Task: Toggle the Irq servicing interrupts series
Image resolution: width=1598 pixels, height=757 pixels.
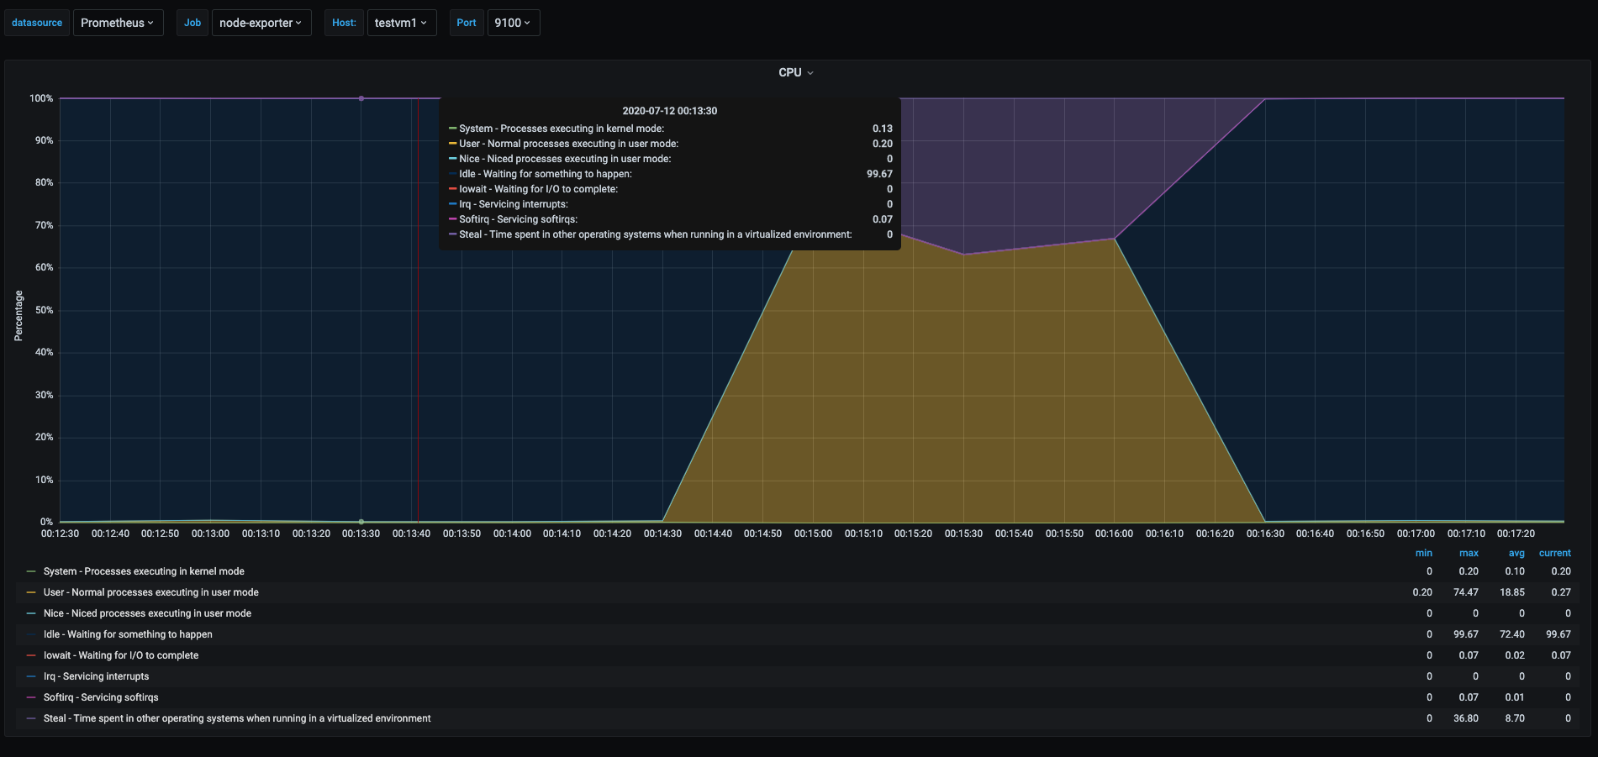Action: pyautogui.click(x=96, y=676)
